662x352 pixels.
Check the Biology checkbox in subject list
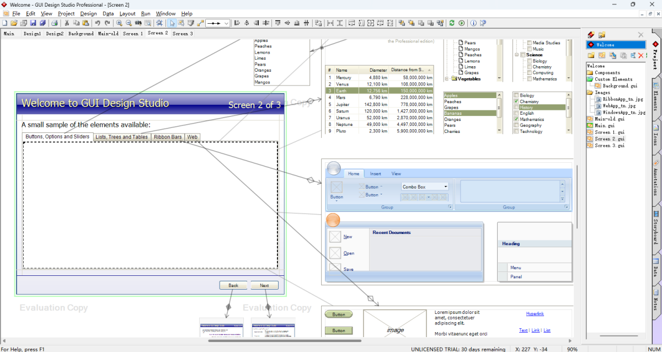coord(516,95)
